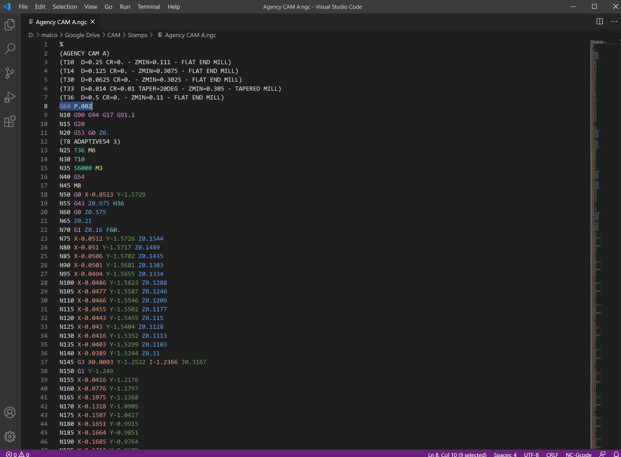621x457 pixels.
Task: Click the feedback icon in status bar
Action: click(602, 454)
